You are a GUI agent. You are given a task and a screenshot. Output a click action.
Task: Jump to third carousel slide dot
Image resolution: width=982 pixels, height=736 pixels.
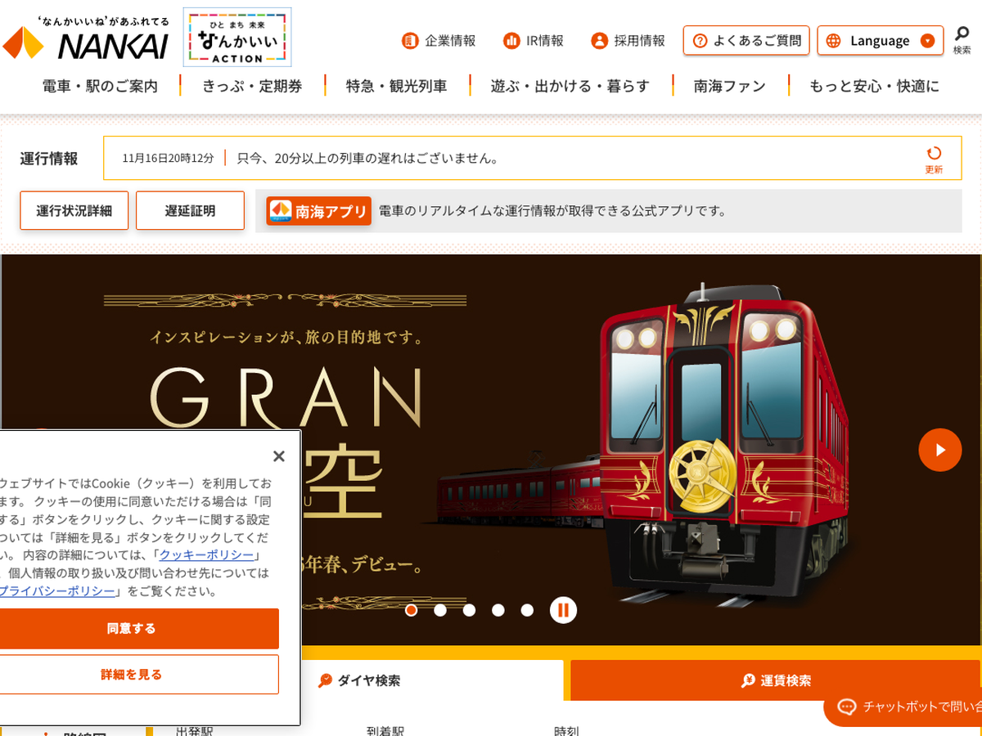tap(469, 610)
